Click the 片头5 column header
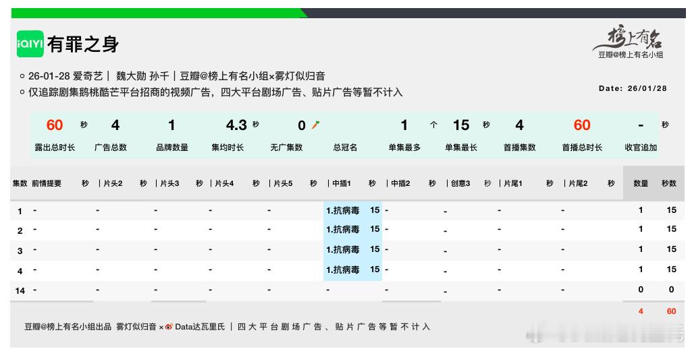Image resolution: width=690 pixels, height=349 pixels. (x=283, y=183)
